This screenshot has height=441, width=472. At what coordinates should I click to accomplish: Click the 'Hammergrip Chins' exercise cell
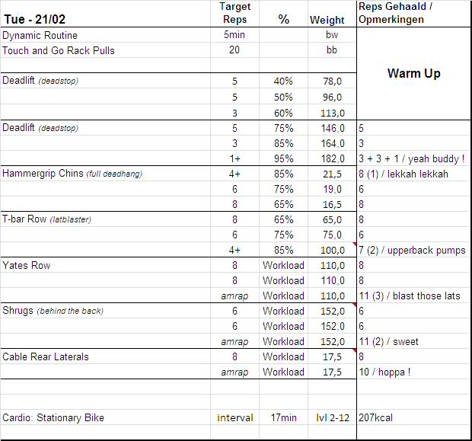pyautogui.click(x=73, y=174)
